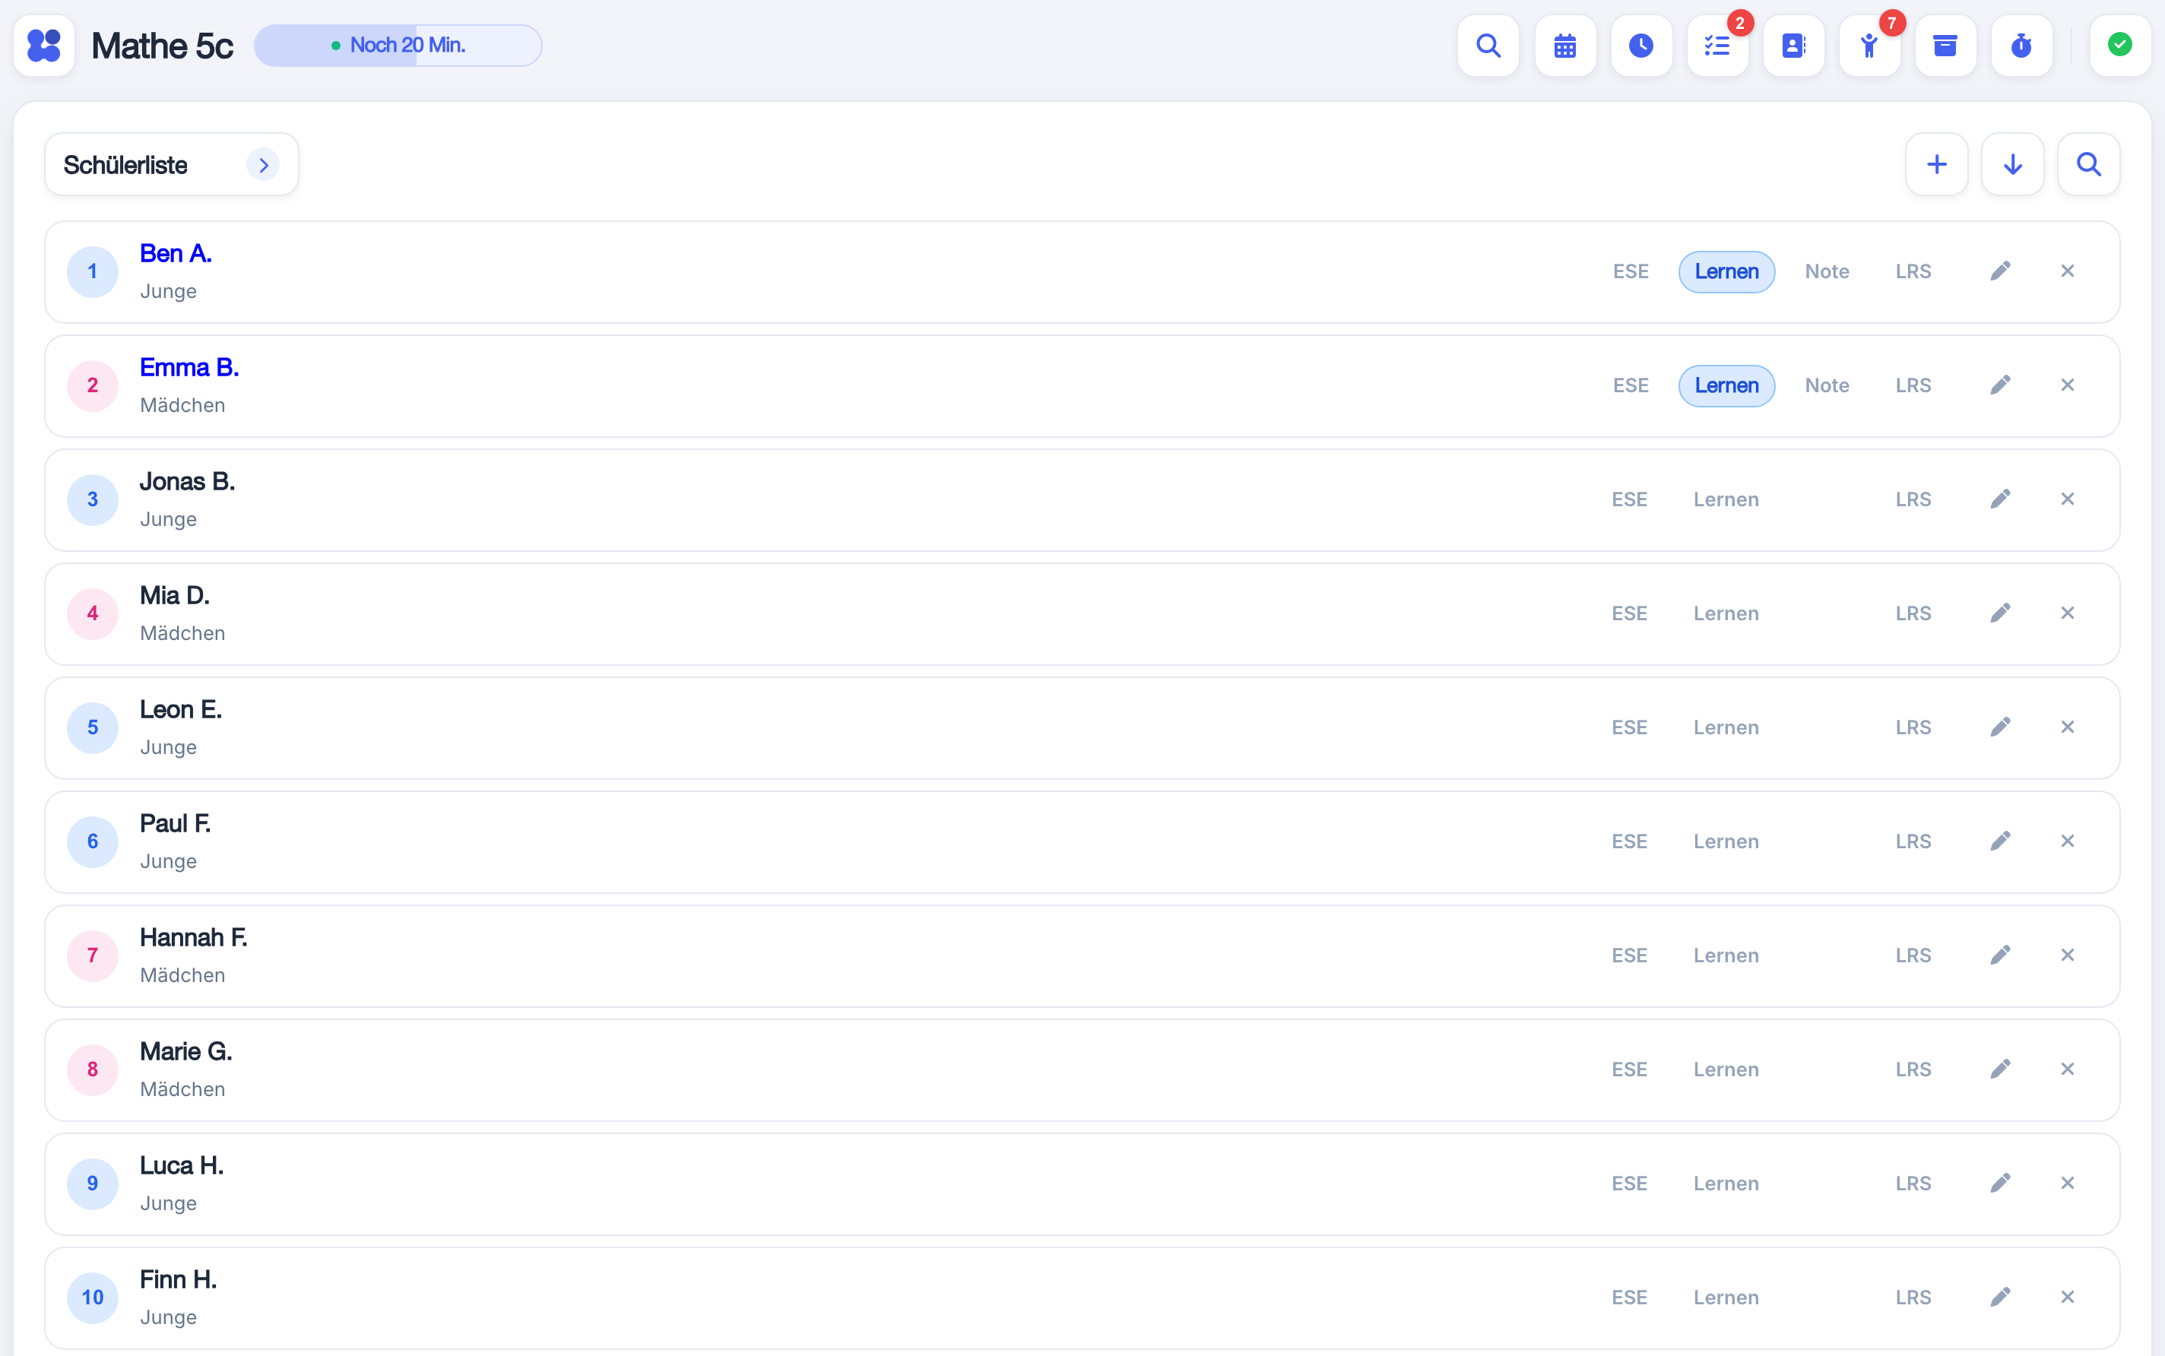
Task: Edit Jonas B. with pencil icon
Action: 2001,499
